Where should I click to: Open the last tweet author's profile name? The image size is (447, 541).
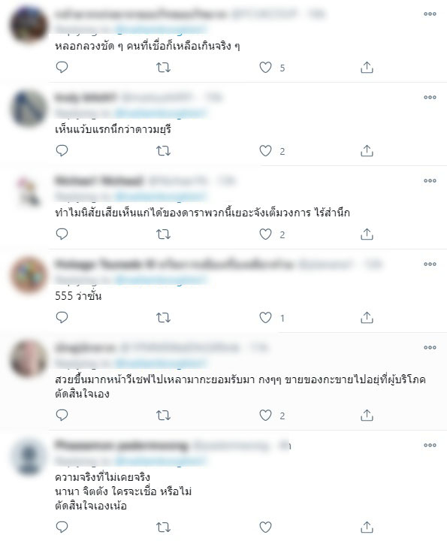[x=122, y=446]
